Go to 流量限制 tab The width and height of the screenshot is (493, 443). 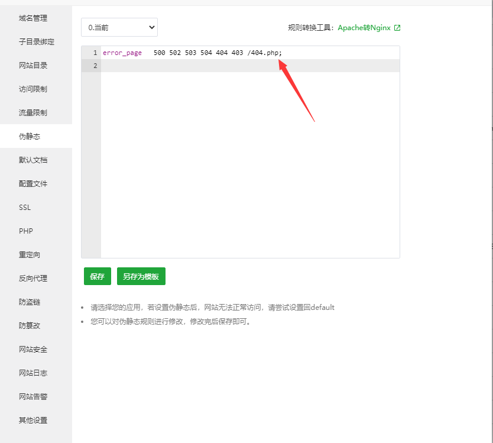(33, 113)
